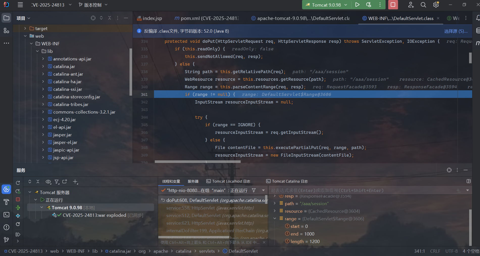The height and width of the screenshot is (256, 480).
Task: Rerun service in Services toolbar
Action: [x=18, y=183]
